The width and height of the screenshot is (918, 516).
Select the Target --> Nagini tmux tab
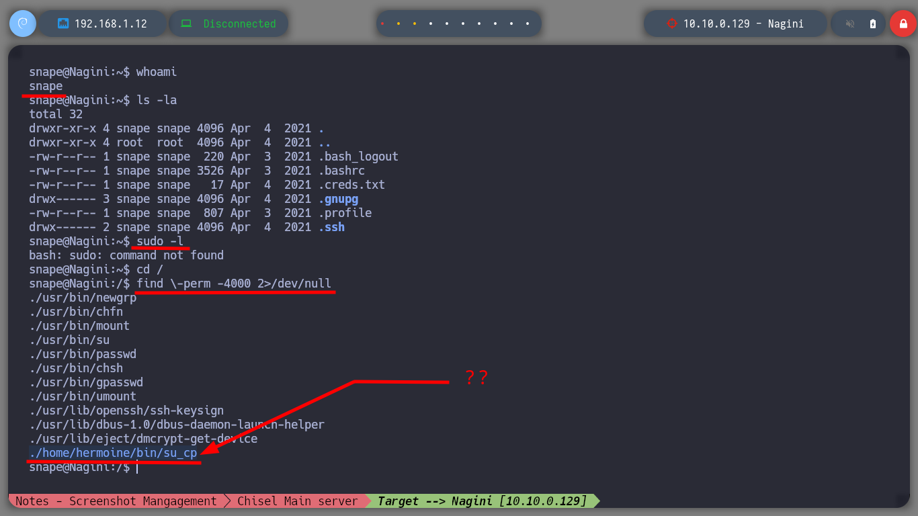(482, 501)
